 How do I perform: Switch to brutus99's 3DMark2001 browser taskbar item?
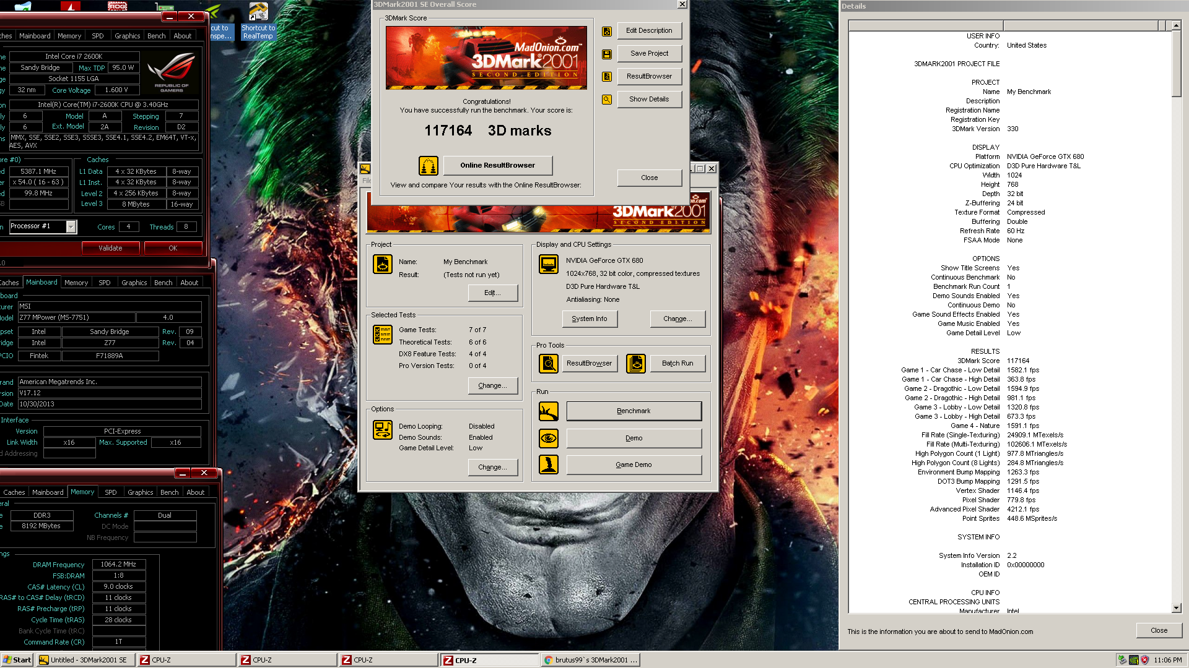[x=591, y=660]
